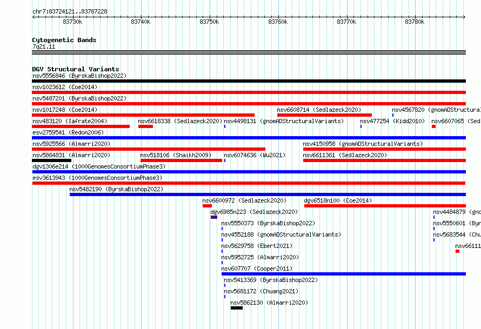This screenshot has height=329, width=481.
Task: Click the nsv5550373 (ByrskaBishop2022) label
Action: (268, 223)
